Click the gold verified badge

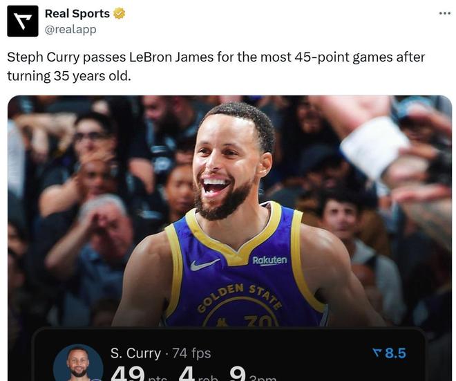tap(120, 13)
